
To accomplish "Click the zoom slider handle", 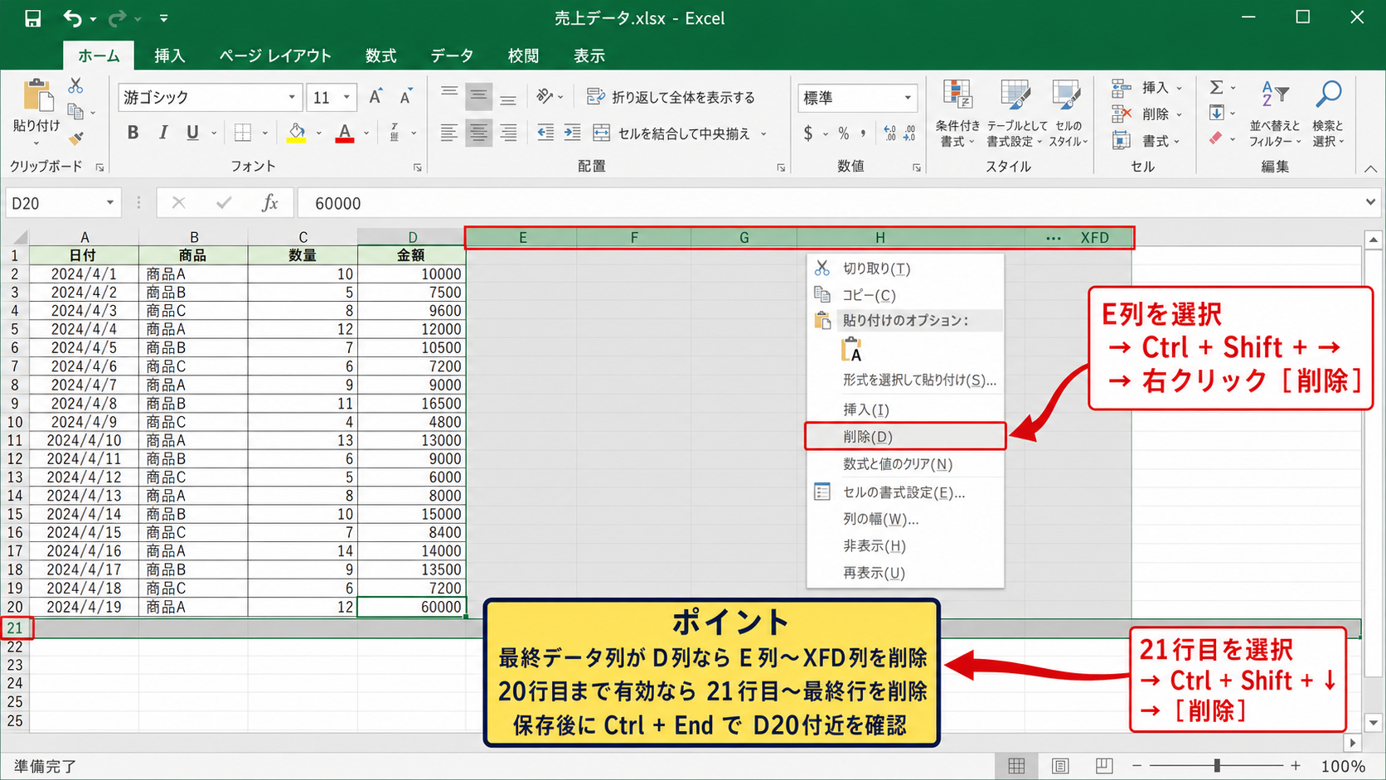I will [x=1217, y=766].
